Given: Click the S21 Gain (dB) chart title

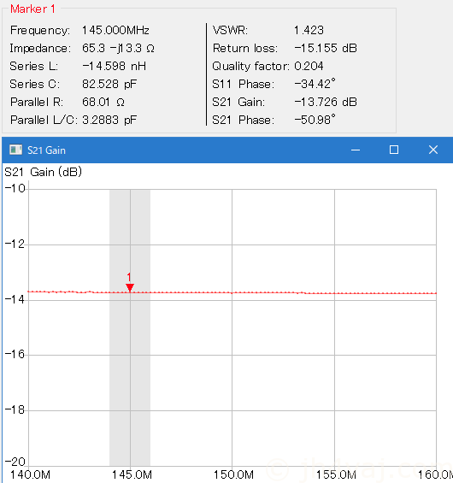Looking at the screenshot, I should click(43, 172).
